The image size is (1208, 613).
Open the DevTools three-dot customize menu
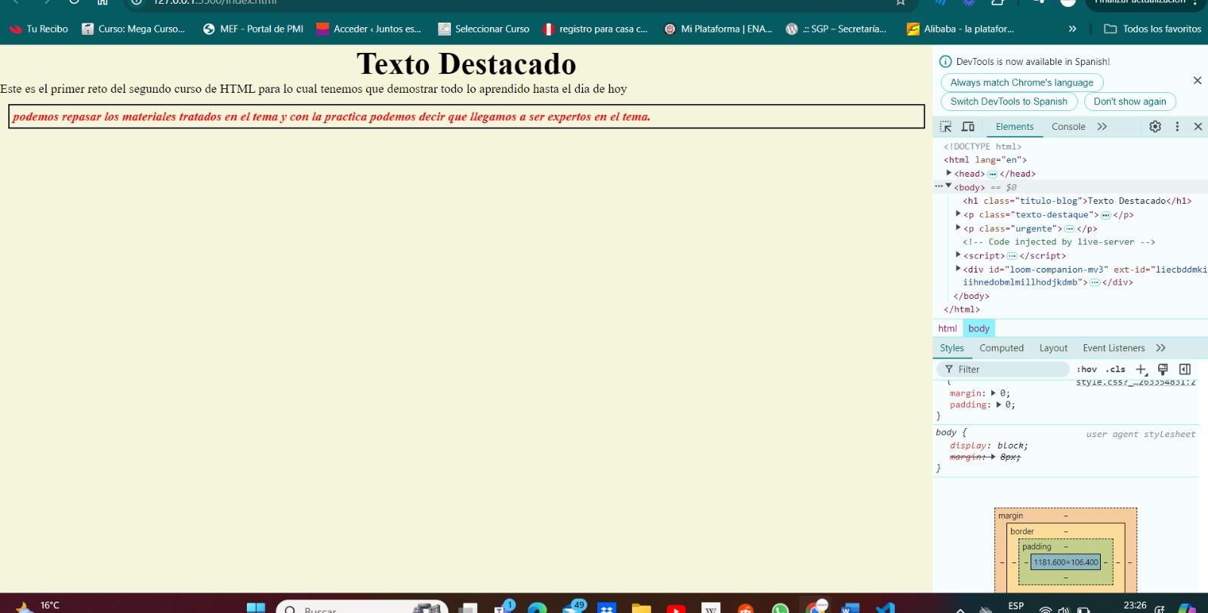pos(1177,127)
